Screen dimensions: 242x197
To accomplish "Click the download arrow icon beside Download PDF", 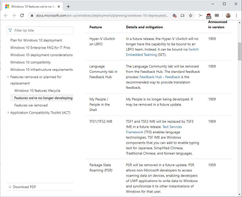I will pos(10,187).
